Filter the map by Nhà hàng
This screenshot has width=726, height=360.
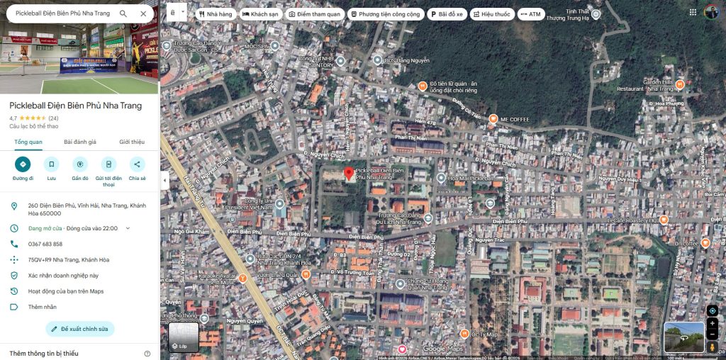click(215, 14)
